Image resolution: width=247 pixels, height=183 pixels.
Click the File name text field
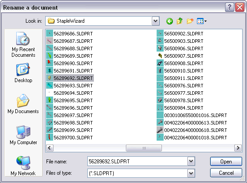pos(137,161)
